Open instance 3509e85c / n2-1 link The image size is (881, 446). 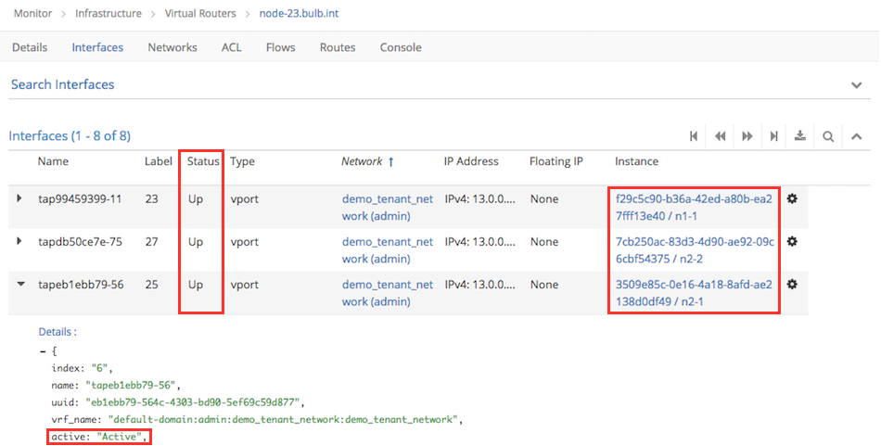(694, 293)
